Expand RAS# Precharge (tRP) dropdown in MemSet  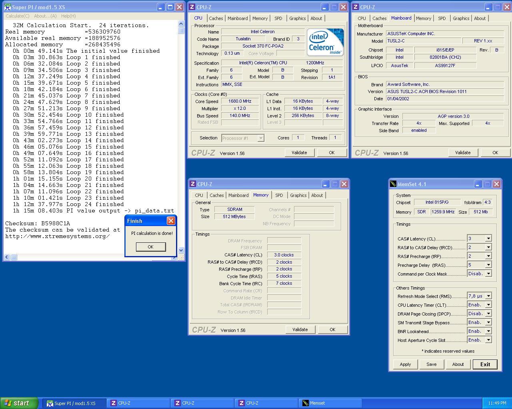coord(488,256)
